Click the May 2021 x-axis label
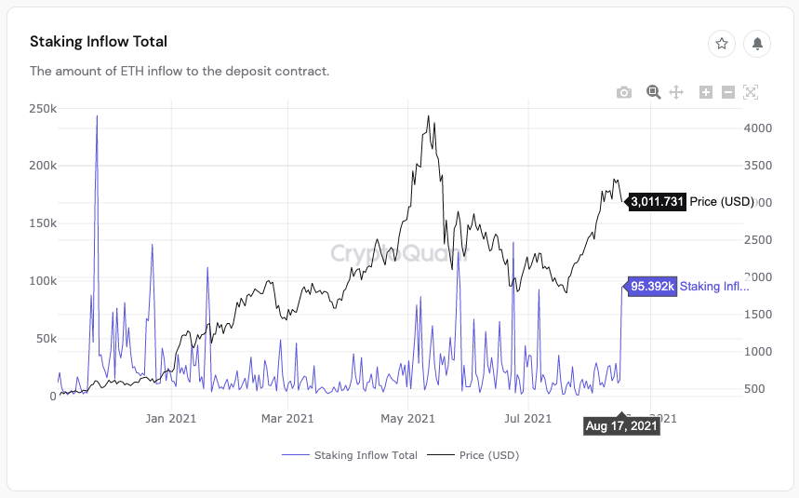The height and width of the screenshot is (498, 799). click(x=408, y=419)
